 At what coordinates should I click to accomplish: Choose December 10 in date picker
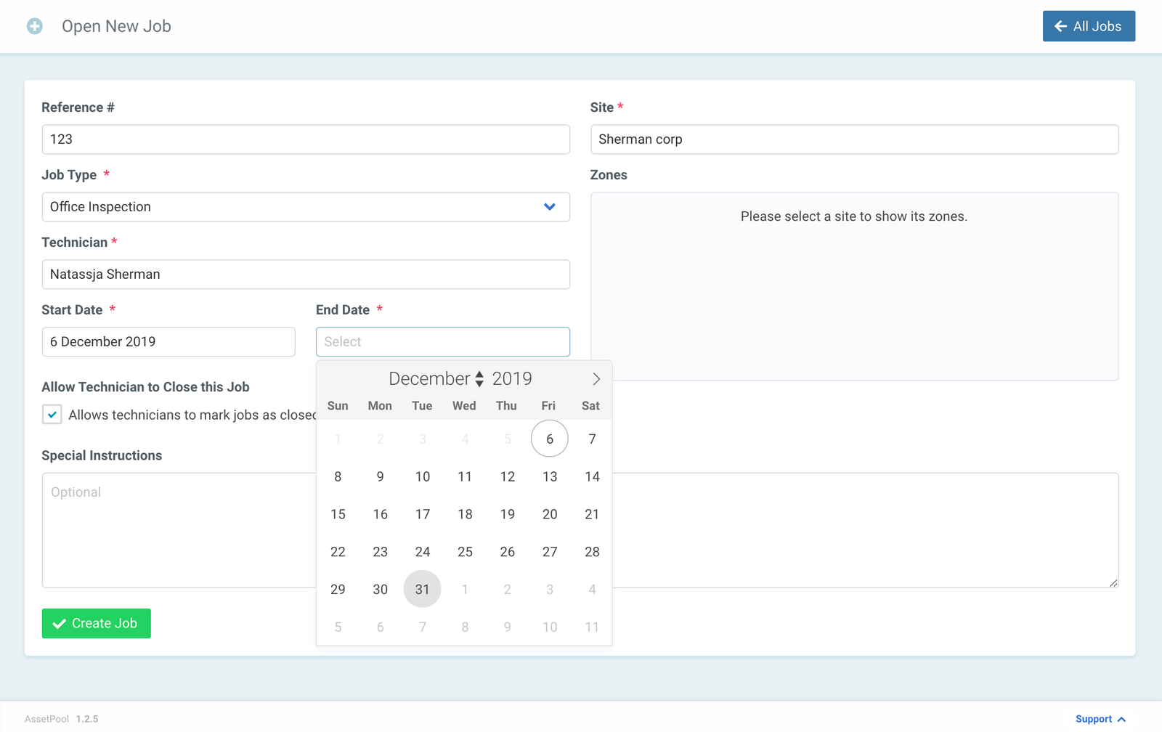coord(423,476)
